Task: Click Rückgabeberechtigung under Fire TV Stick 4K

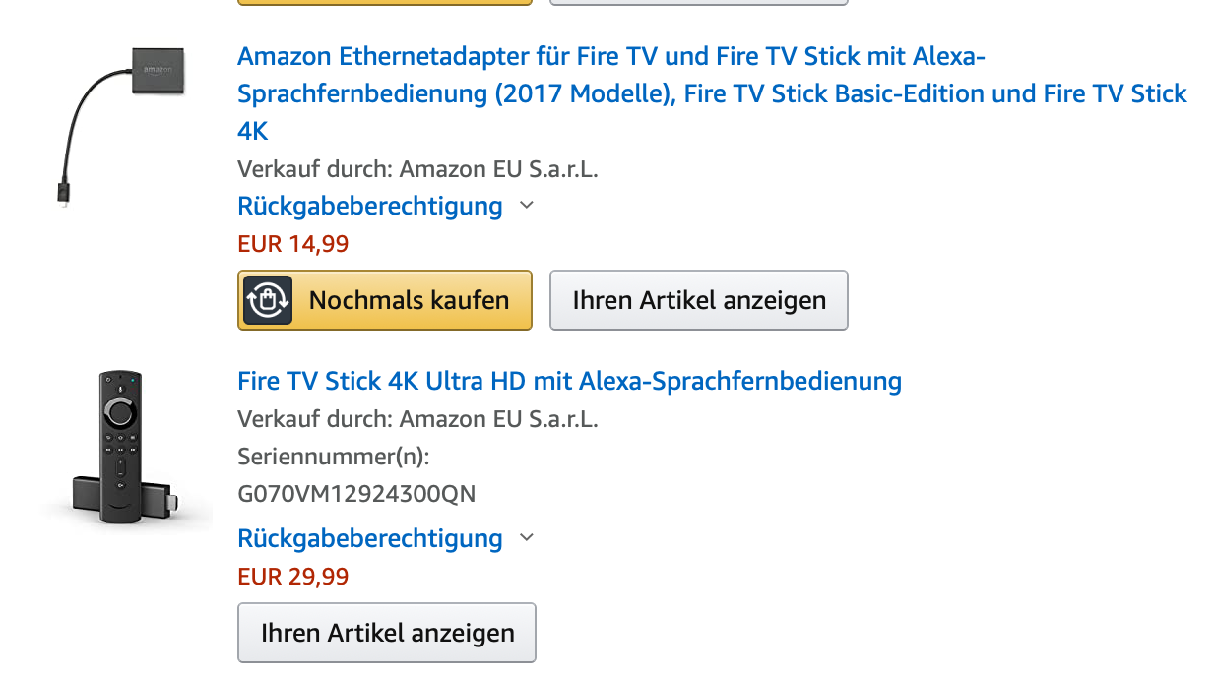Action: pos(370,538)
